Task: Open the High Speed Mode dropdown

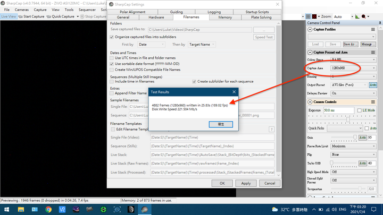Action: point(353,172)
